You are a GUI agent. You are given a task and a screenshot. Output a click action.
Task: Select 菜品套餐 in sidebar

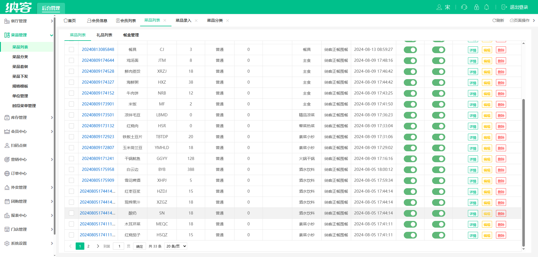click(20, 67)
